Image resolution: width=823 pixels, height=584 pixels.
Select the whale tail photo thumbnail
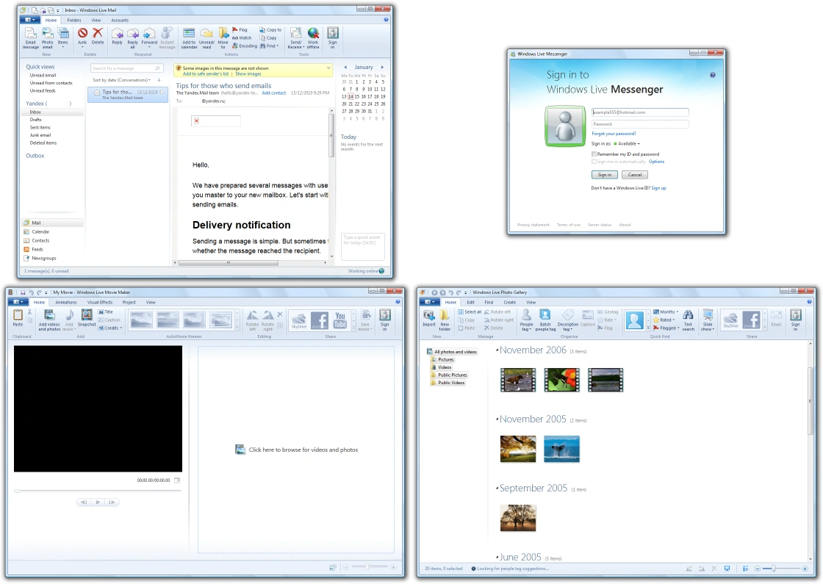(561, 449)
